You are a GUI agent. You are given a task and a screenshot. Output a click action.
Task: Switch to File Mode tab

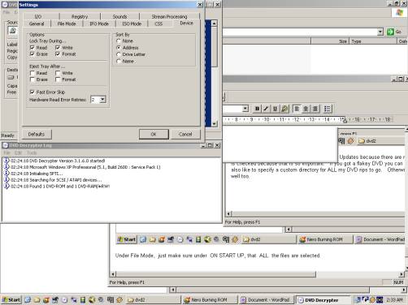(x=67, y=24)
